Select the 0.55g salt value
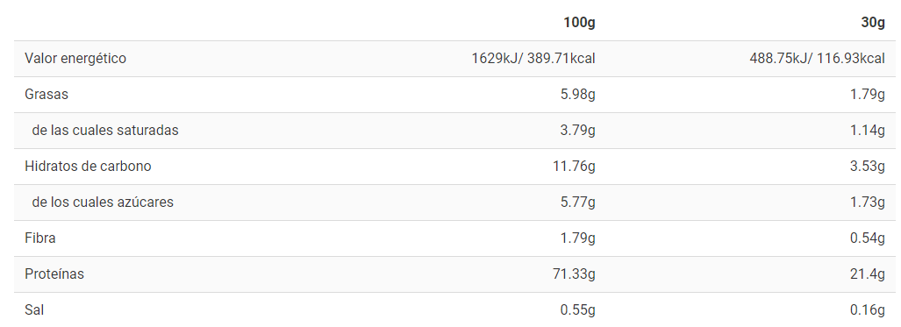Image resolution: width=901 pixels, height=327 pixels. coord(577,310)
